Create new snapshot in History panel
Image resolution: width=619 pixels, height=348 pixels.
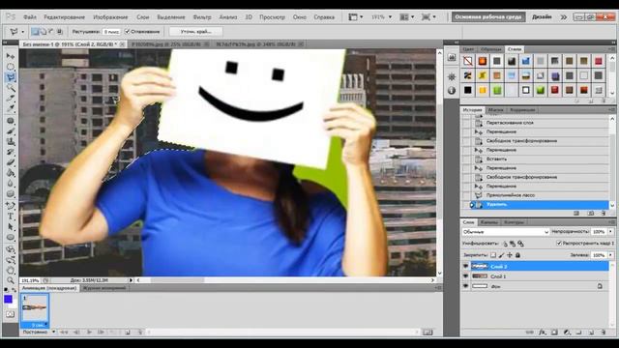pyautogui.click(x=591, y=213)
